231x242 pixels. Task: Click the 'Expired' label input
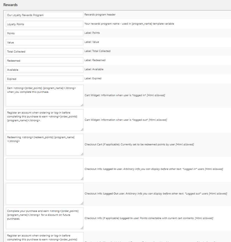(45, 78)
